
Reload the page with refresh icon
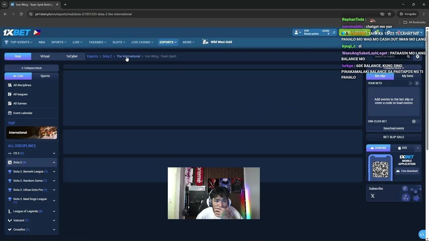pyautogui.click(x=21, y=14)
